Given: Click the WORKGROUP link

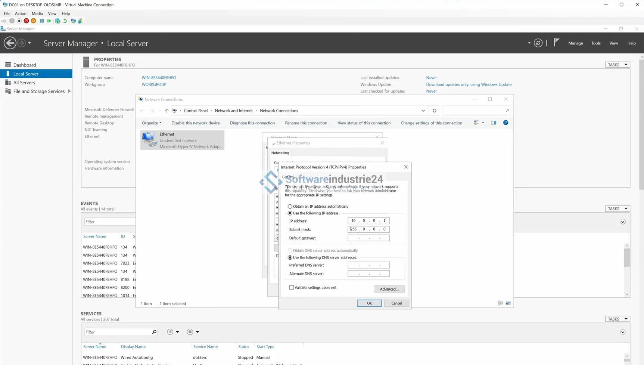Looking at the screenshot, I should coord(154,84).
